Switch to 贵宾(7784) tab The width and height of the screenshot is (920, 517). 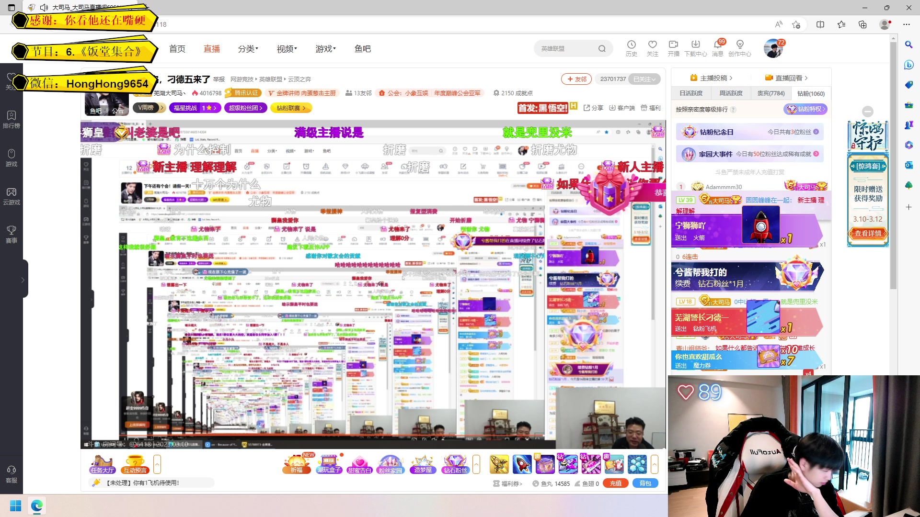click(x=771, y=93)
